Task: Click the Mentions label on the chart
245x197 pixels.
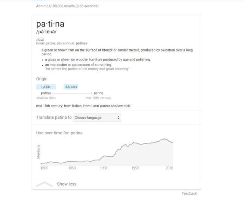Action: (x=38, y=151)
